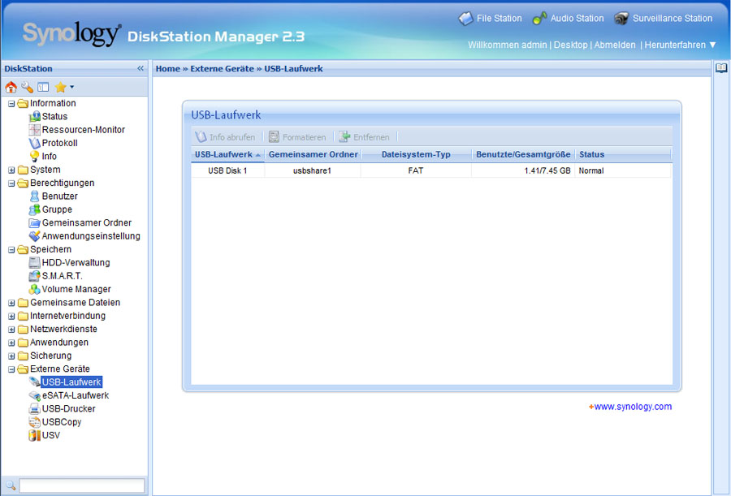Open the help book icon
This screenshot has width=731, height=496.
click(721, 68)
